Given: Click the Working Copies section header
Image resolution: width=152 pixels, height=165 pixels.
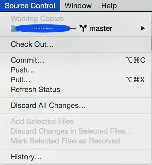Looking at the screenshot, I should pyautogui.click(x=37, y=19).
